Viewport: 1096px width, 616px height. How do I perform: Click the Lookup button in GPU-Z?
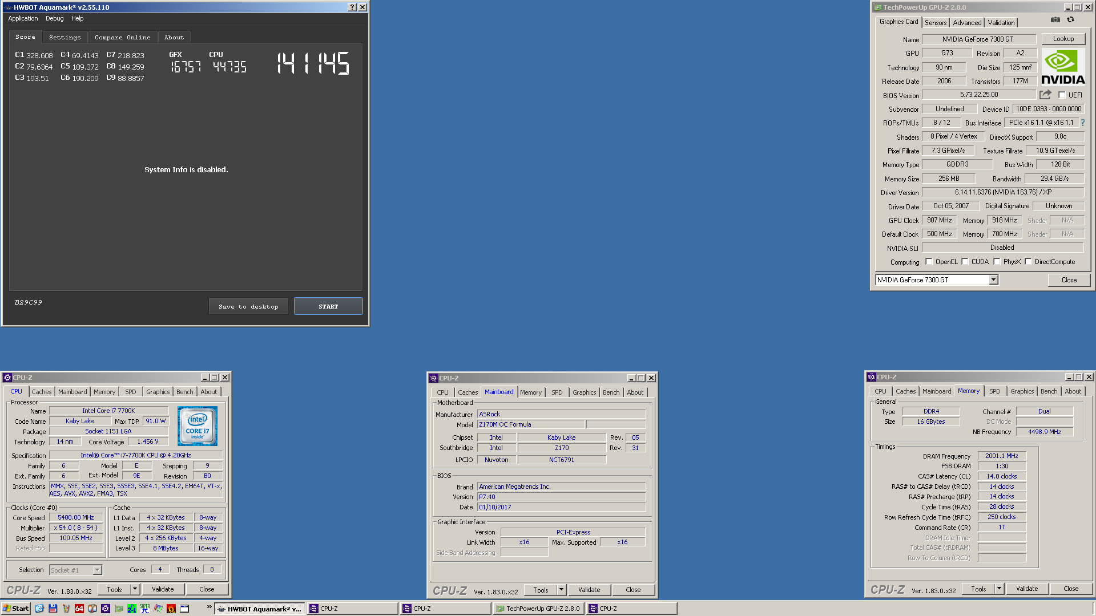(1063, 39)
